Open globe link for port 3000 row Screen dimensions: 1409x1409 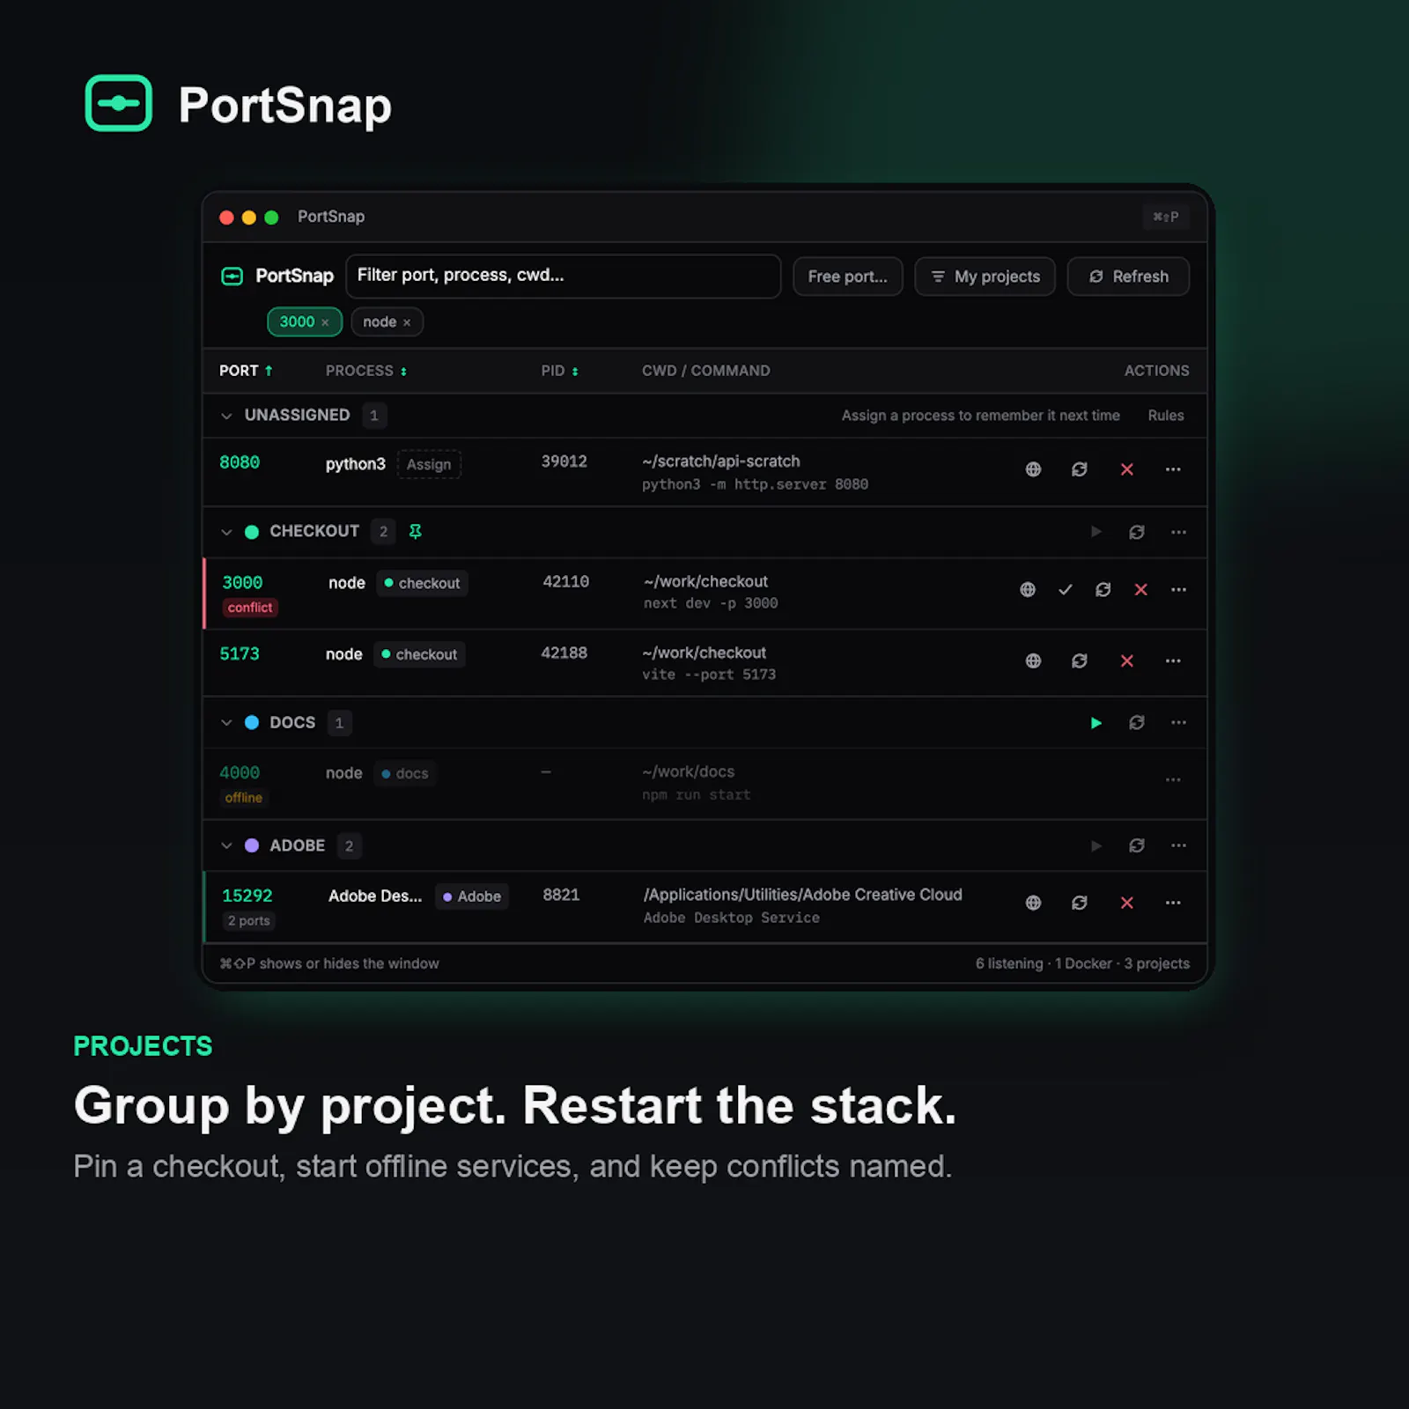pos(1028,589)
